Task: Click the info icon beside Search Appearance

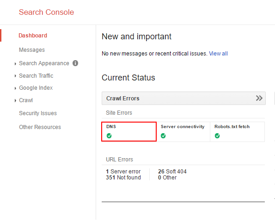Action: tap(75, 63)
